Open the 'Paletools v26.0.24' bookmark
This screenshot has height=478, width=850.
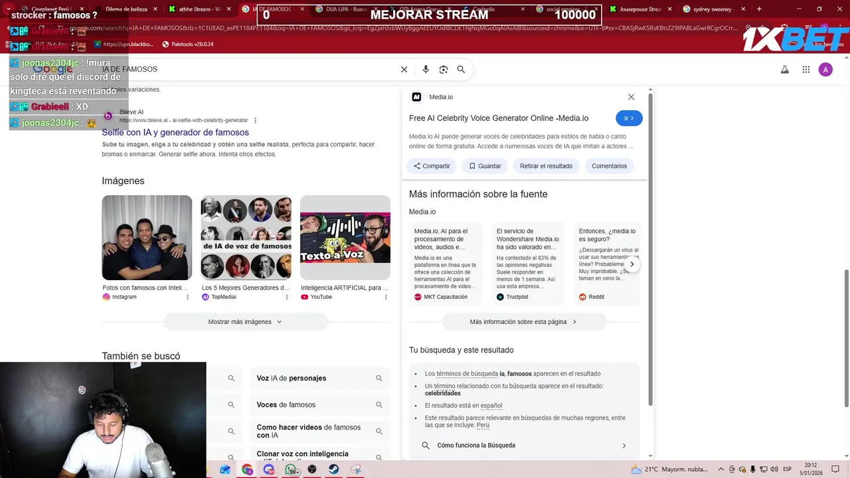pos(187,44)
